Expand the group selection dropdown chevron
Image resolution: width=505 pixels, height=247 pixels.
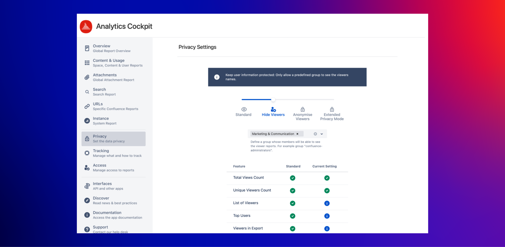click(x=322, y=134)
